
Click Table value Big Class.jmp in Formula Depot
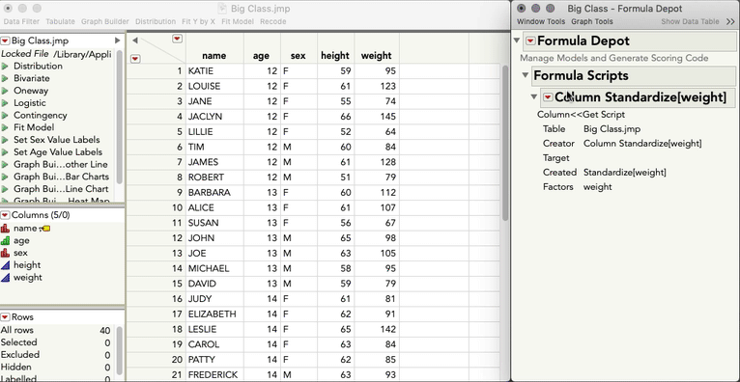point(612,129)
